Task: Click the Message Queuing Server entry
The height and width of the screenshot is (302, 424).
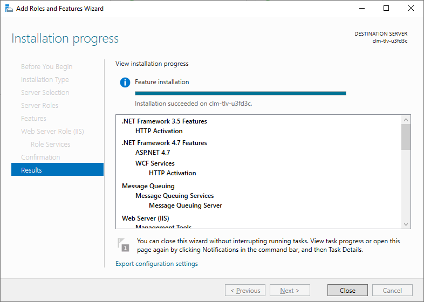Action: click(186, 205)
